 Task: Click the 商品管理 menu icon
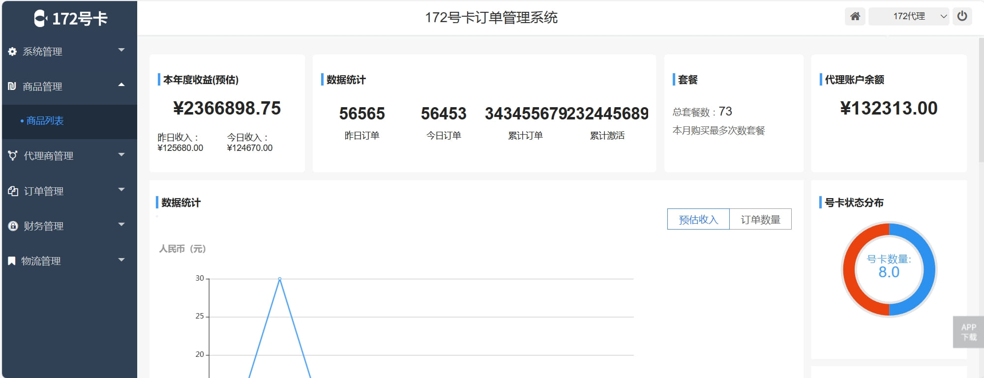tap(12, 87)
